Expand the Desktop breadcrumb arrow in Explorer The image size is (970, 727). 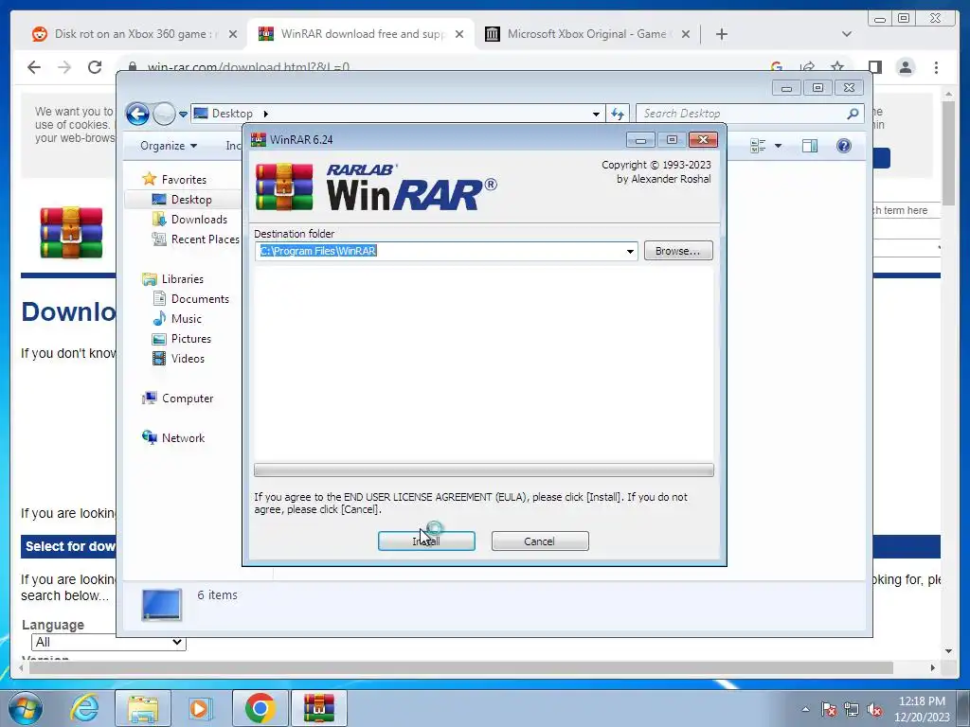pyautogui.click(x=266, y=114)
